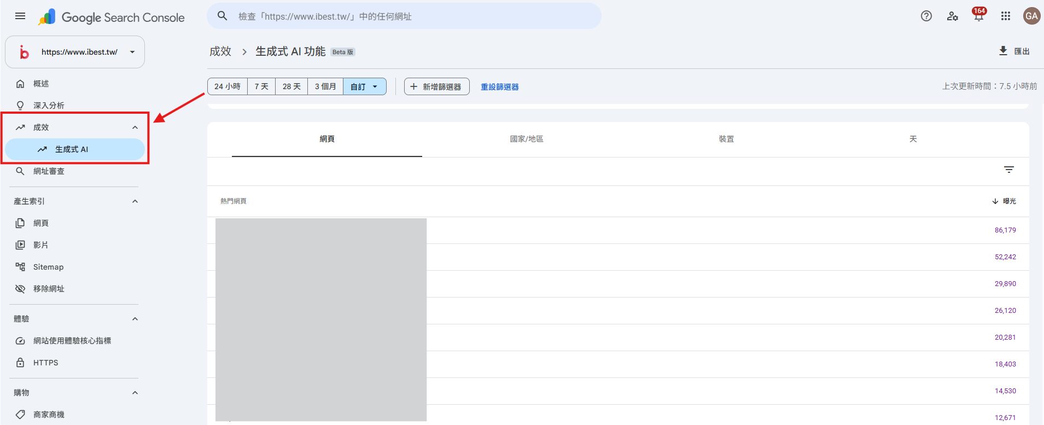Collapse the 成效 sidebar section
This screenshot has width=1044, height=425.
135,127
